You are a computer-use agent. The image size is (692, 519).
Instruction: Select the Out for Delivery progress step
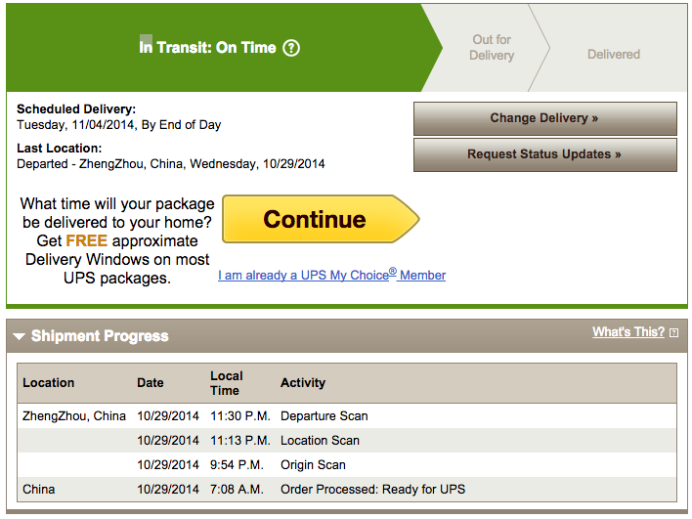pos(492,48)
